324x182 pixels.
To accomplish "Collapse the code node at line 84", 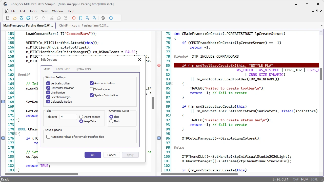I will coord(171,84).
